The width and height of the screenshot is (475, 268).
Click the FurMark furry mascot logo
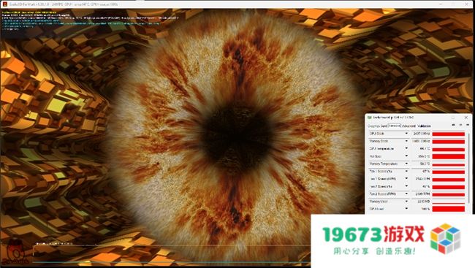pos(15,250)
